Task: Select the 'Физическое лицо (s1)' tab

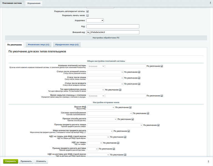Action: pyautogui.click(x=38, y=44)
